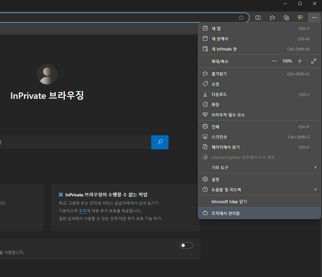
Task: Click the Ctrl+Shift+N shortcut text
Action: point(298,49)
